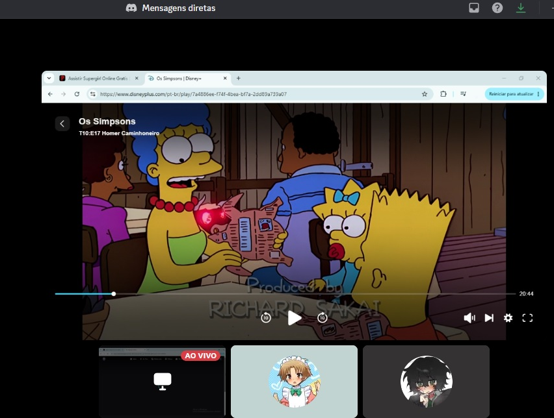
Task: Open the player settings gear
Action: [508, 318]
